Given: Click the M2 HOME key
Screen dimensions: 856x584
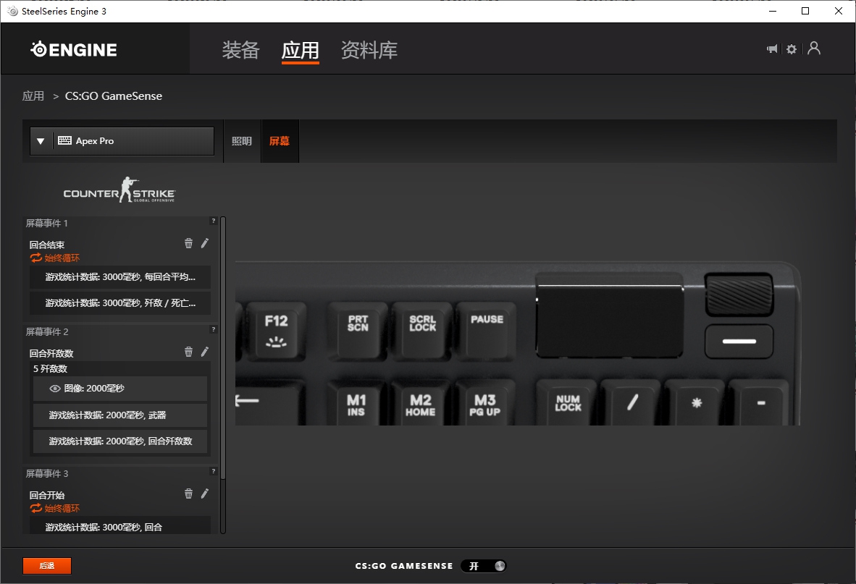Looking at the screenshot, I should pyautogui.click(x=420, y=404).
